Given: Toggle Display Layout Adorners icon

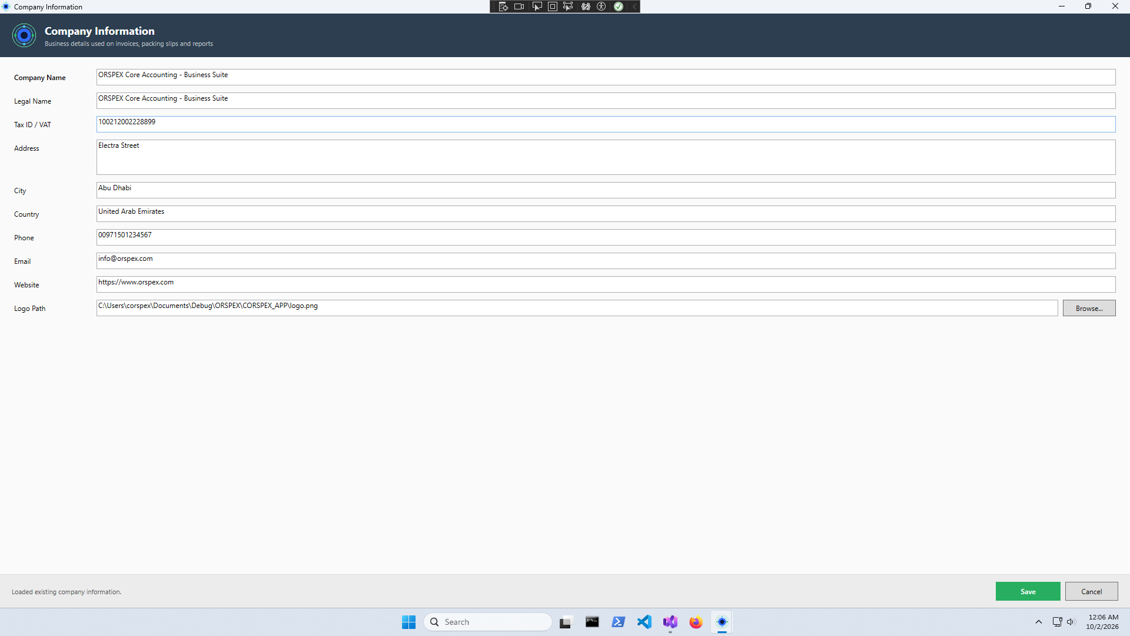Looking at the screenshot, I should pyautogui.click(x=553, y=6).
